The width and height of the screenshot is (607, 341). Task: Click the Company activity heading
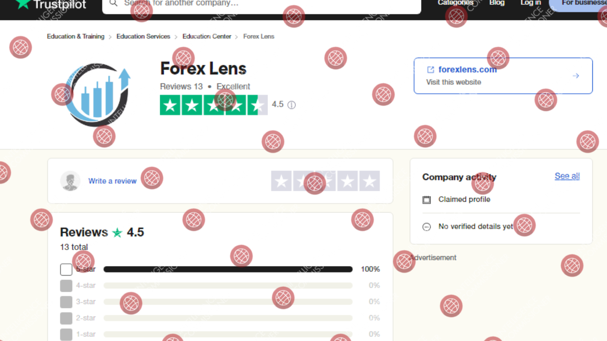pyautogui.click(x=459, y=177)
